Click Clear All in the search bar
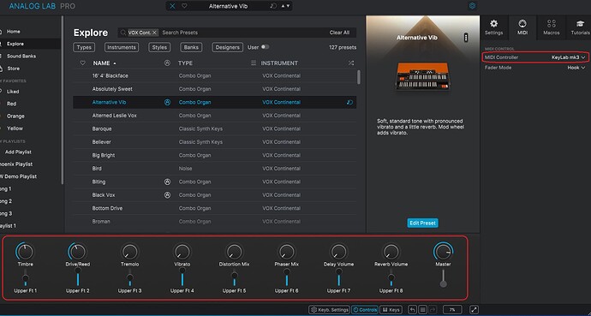Viewport: 591px width, 316px height. coord(339,33)
